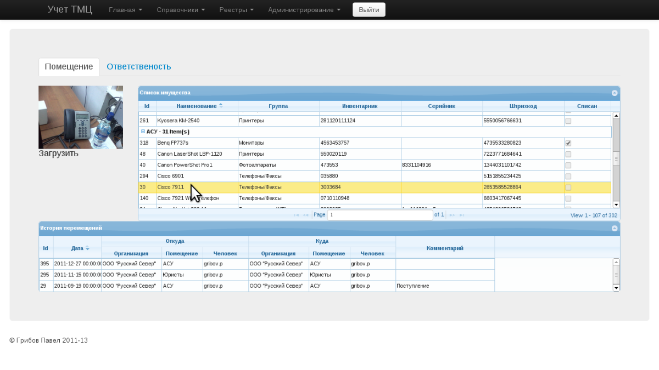
Task: Go to next page in pager
Action: click(x=452, y=215)
